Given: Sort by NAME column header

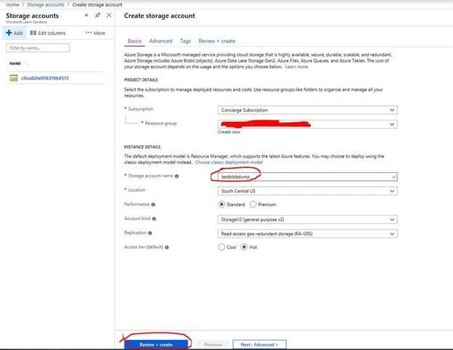Looking at the screenshot, I should point(15,63).
